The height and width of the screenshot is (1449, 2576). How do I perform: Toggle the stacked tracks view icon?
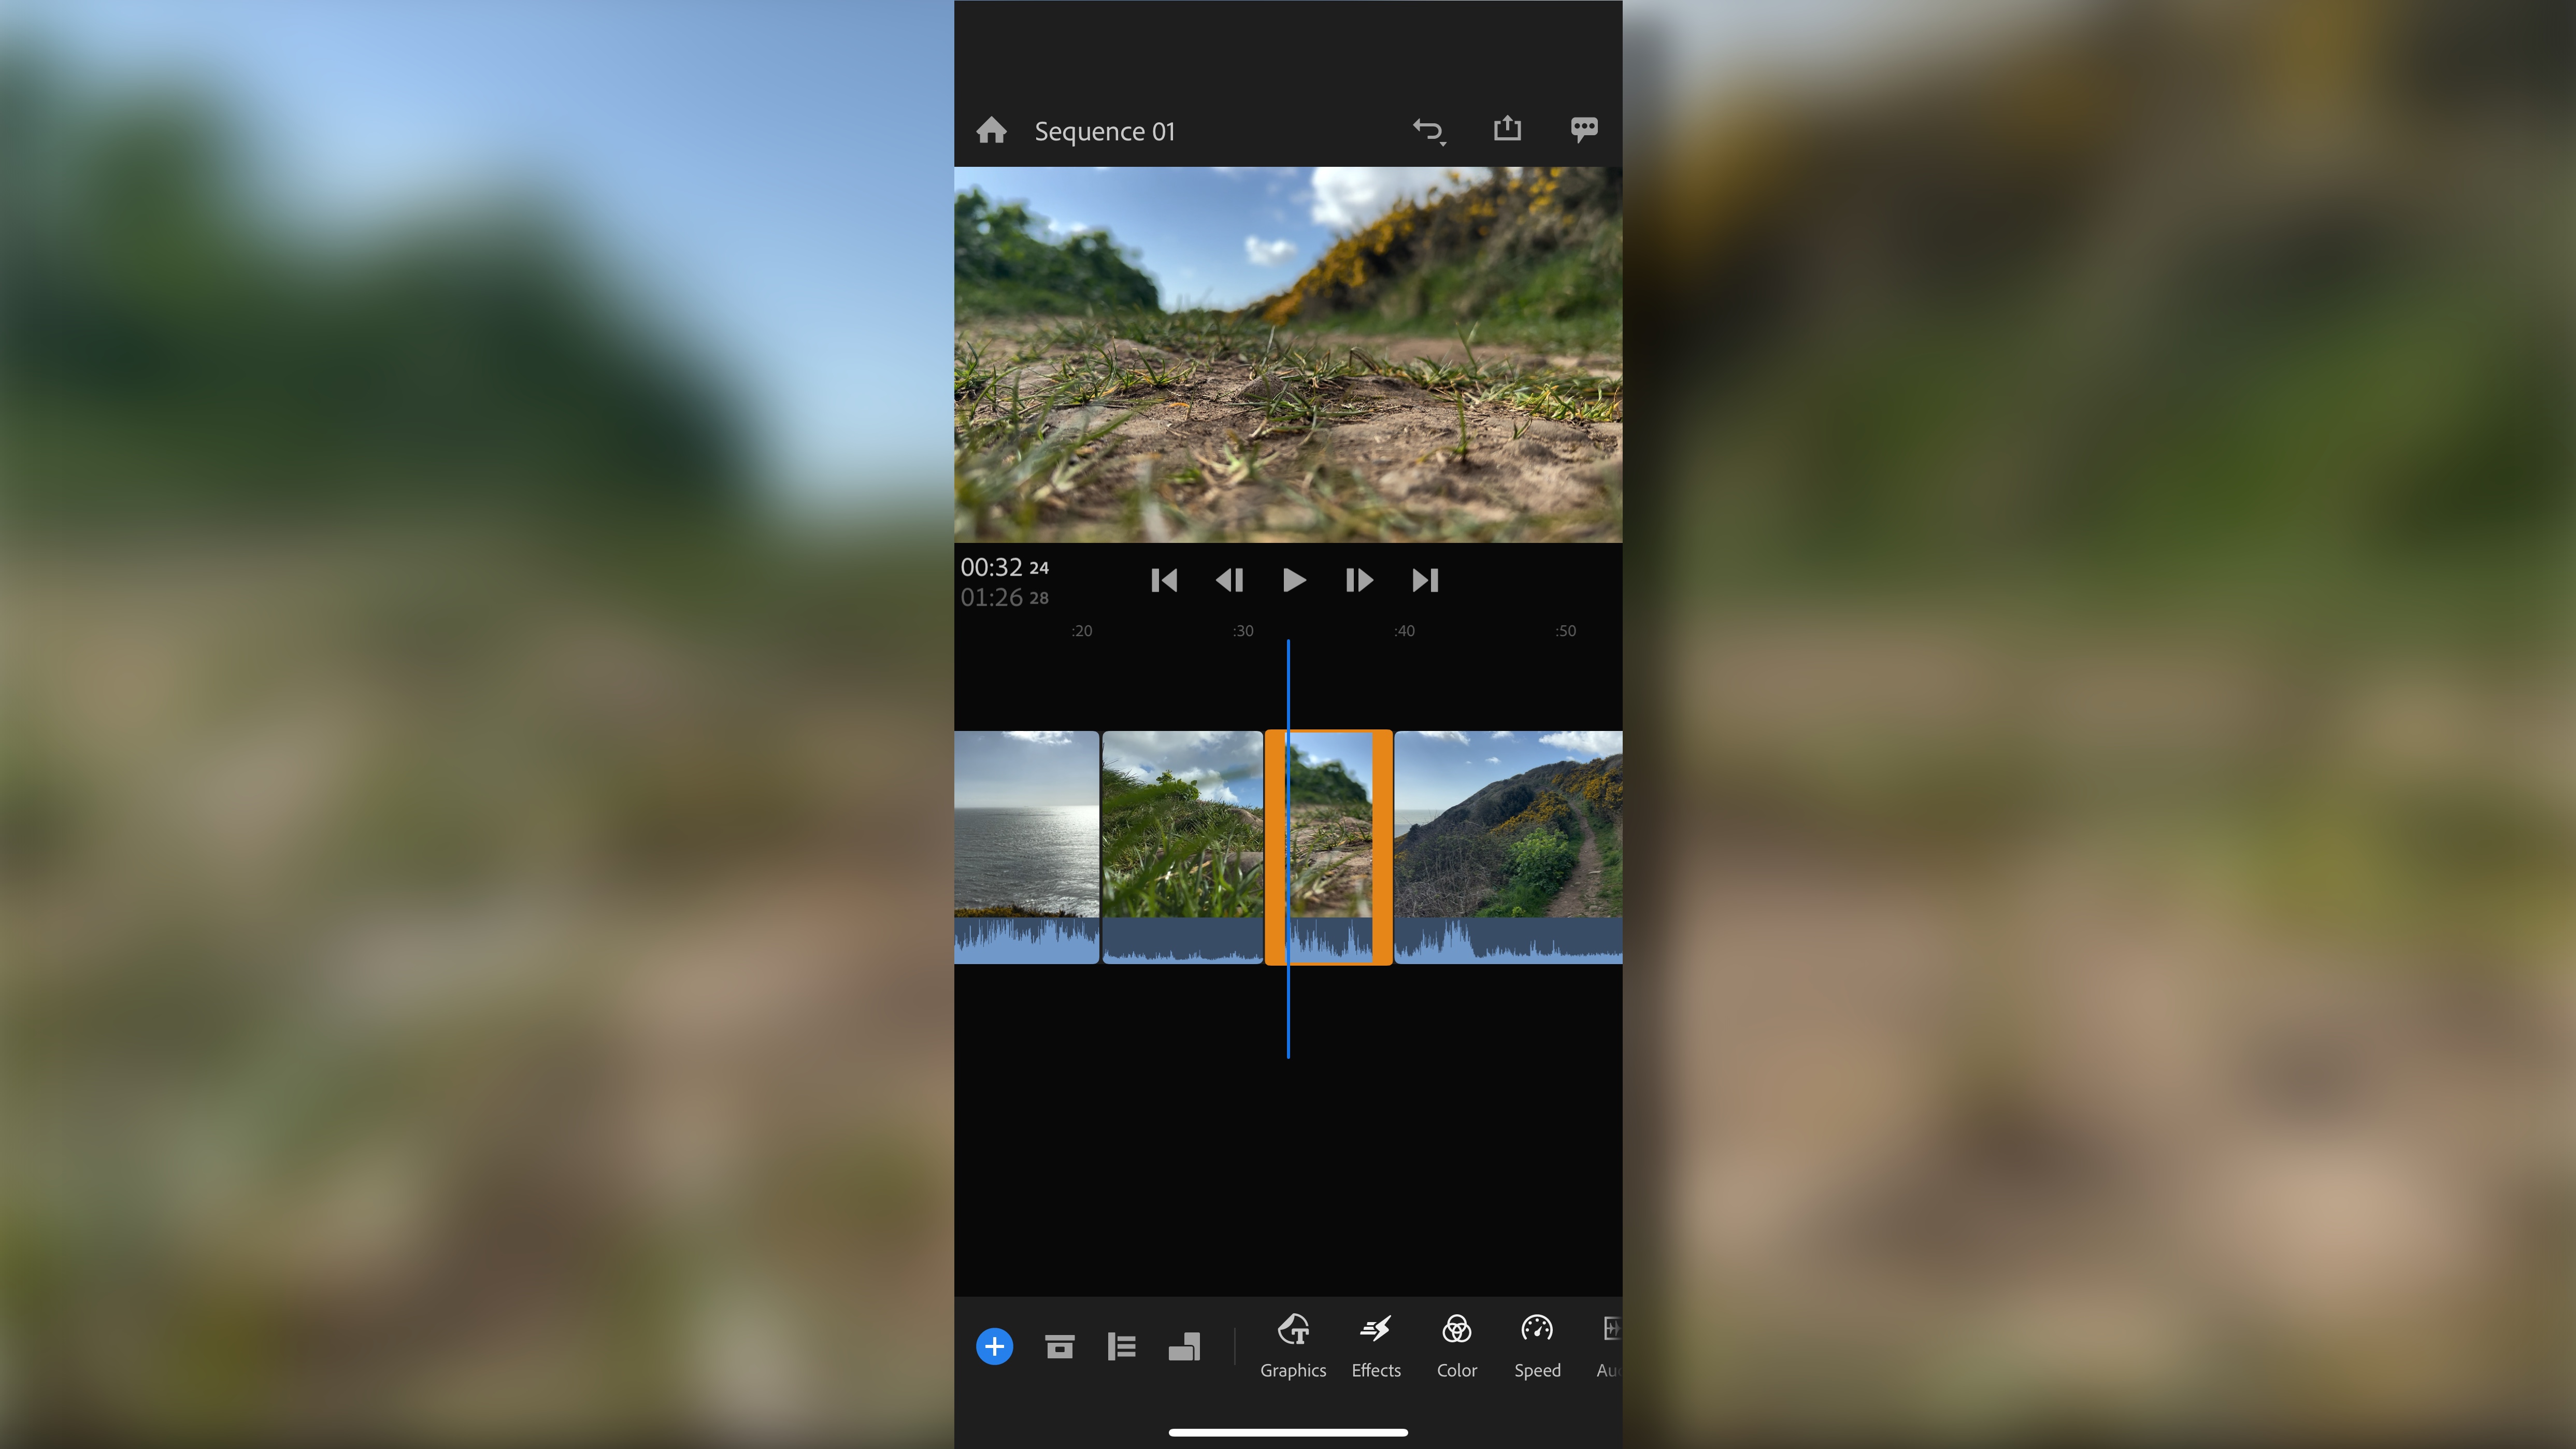click(1184, 1347)
